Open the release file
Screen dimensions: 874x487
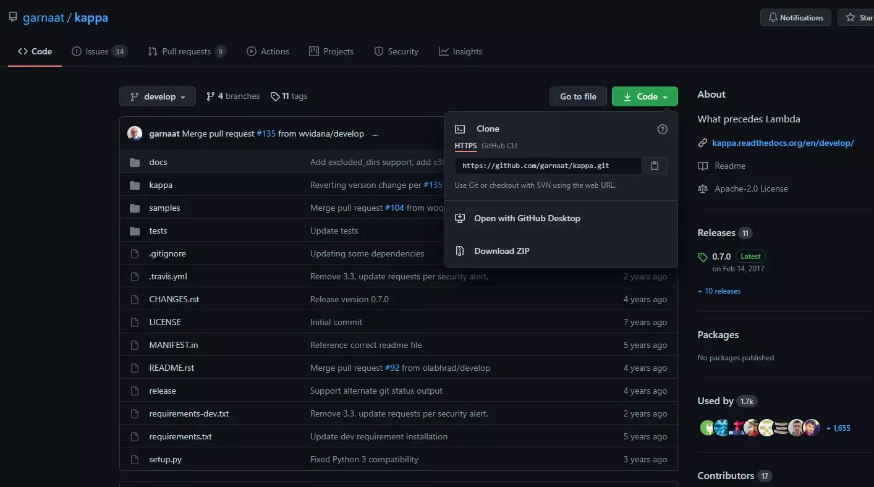(x=163, y=391)
